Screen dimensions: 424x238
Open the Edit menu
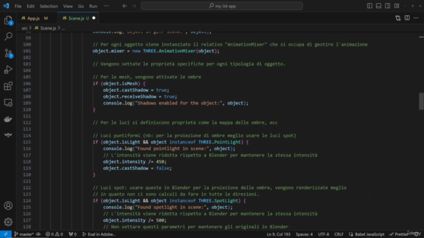point(30,6)
